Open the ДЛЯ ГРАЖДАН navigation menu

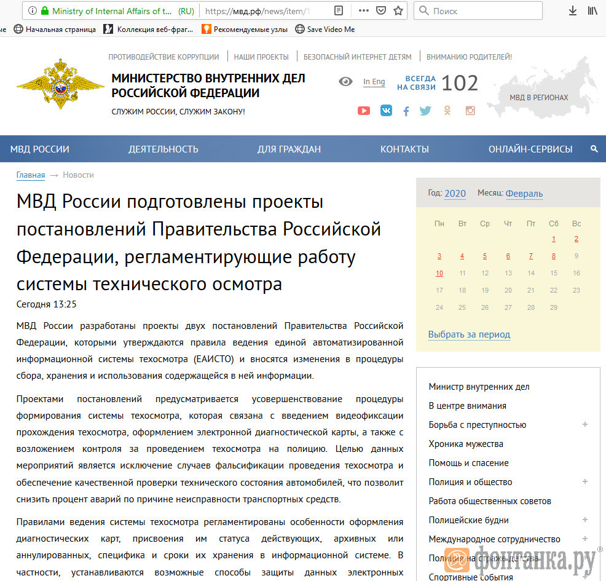click(x=289, y=149)
